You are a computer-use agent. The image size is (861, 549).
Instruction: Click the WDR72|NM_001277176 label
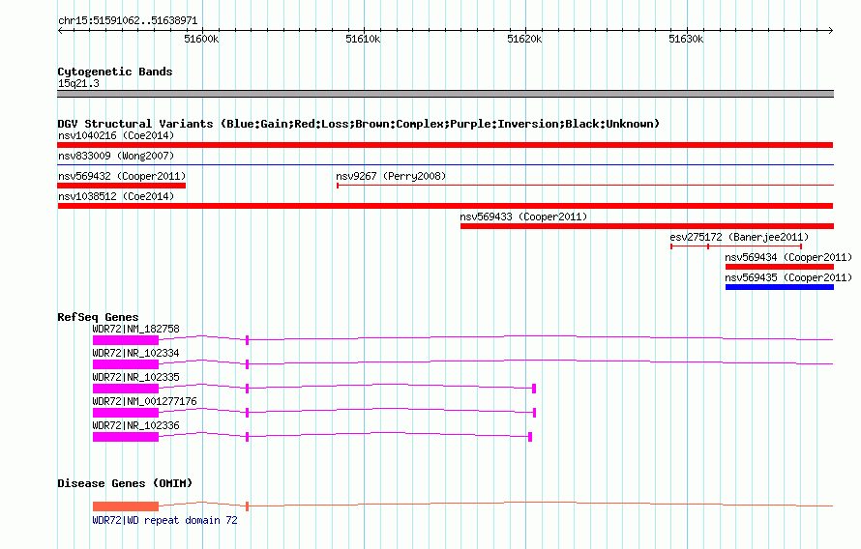pyautogui.click(x=144, y=401)
